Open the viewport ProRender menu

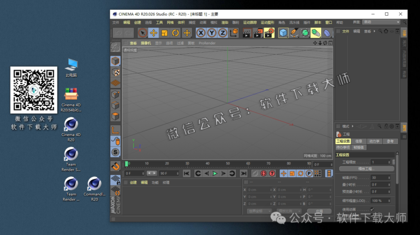207,43
